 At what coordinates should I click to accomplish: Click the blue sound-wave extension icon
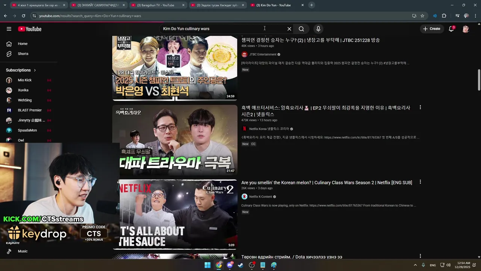pyautogui.click(x=435, y=16)
